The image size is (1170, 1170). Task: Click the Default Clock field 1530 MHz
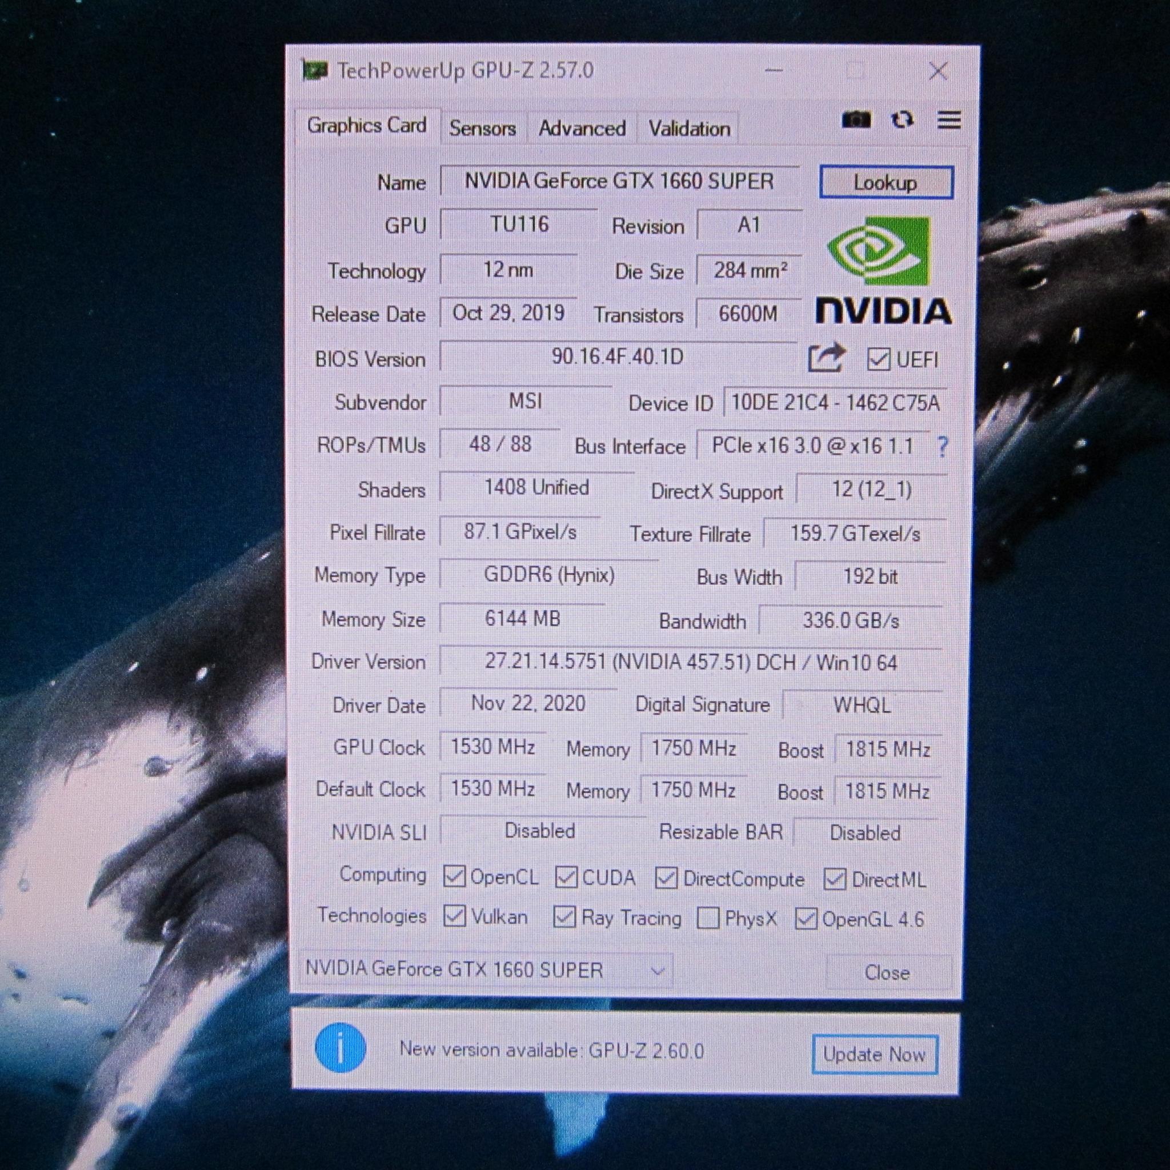coord(493,788)
